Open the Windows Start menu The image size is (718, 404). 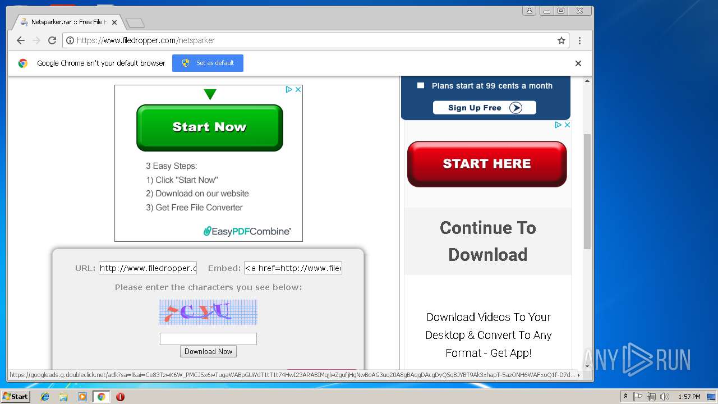pos(15,396)
